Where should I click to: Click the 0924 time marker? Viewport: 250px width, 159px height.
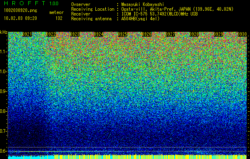coord(99,34)
